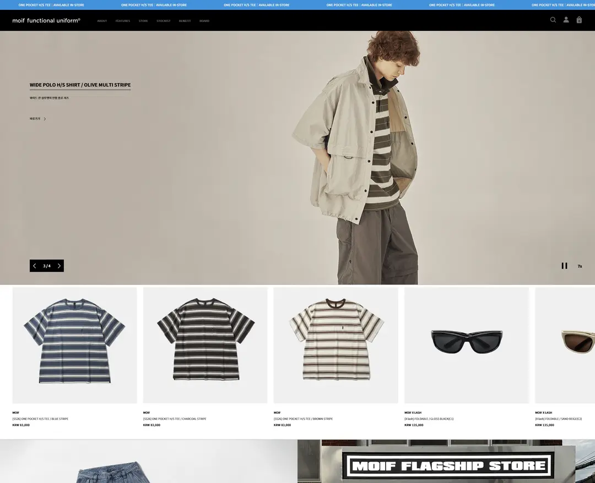595x483 pixels.
Task: Open Sand Beige sunglasses product image
Action: (565, 345)
